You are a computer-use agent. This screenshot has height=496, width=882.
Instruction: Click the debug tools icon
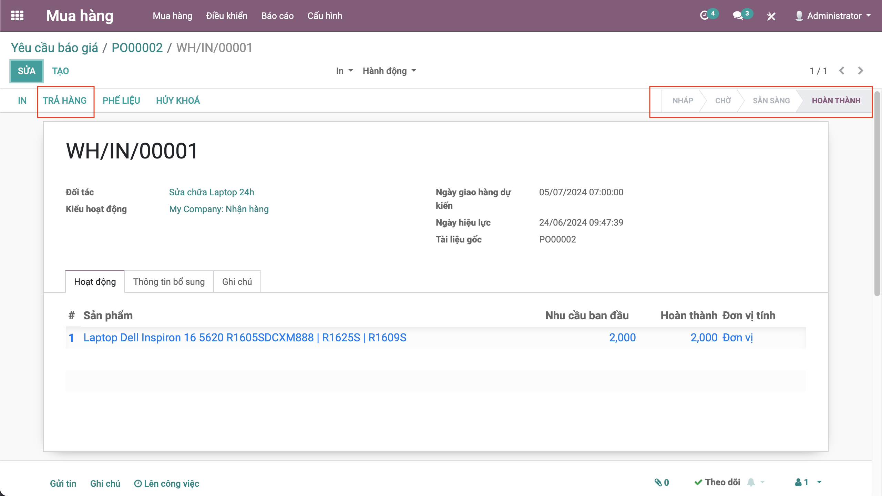tap(771, 16)
